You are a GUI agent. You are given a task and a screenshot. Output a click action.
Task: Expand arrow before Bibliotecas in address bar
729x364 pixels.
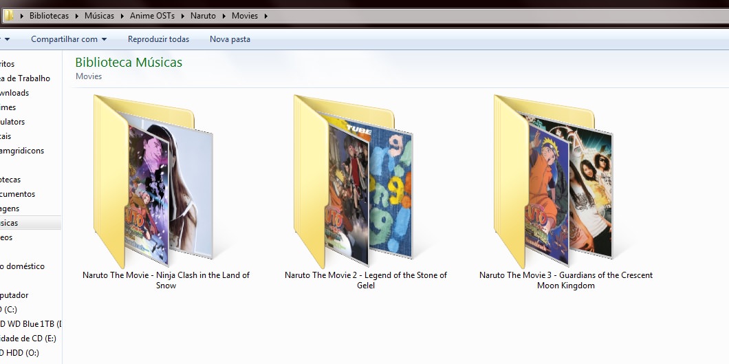pyautogui.click(x=22, y=16)
